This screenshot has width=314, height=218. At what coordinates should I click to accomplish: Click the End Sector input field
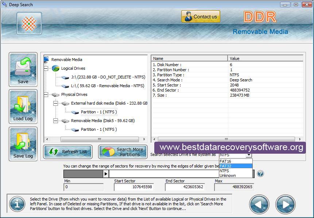tap(185, 187)
